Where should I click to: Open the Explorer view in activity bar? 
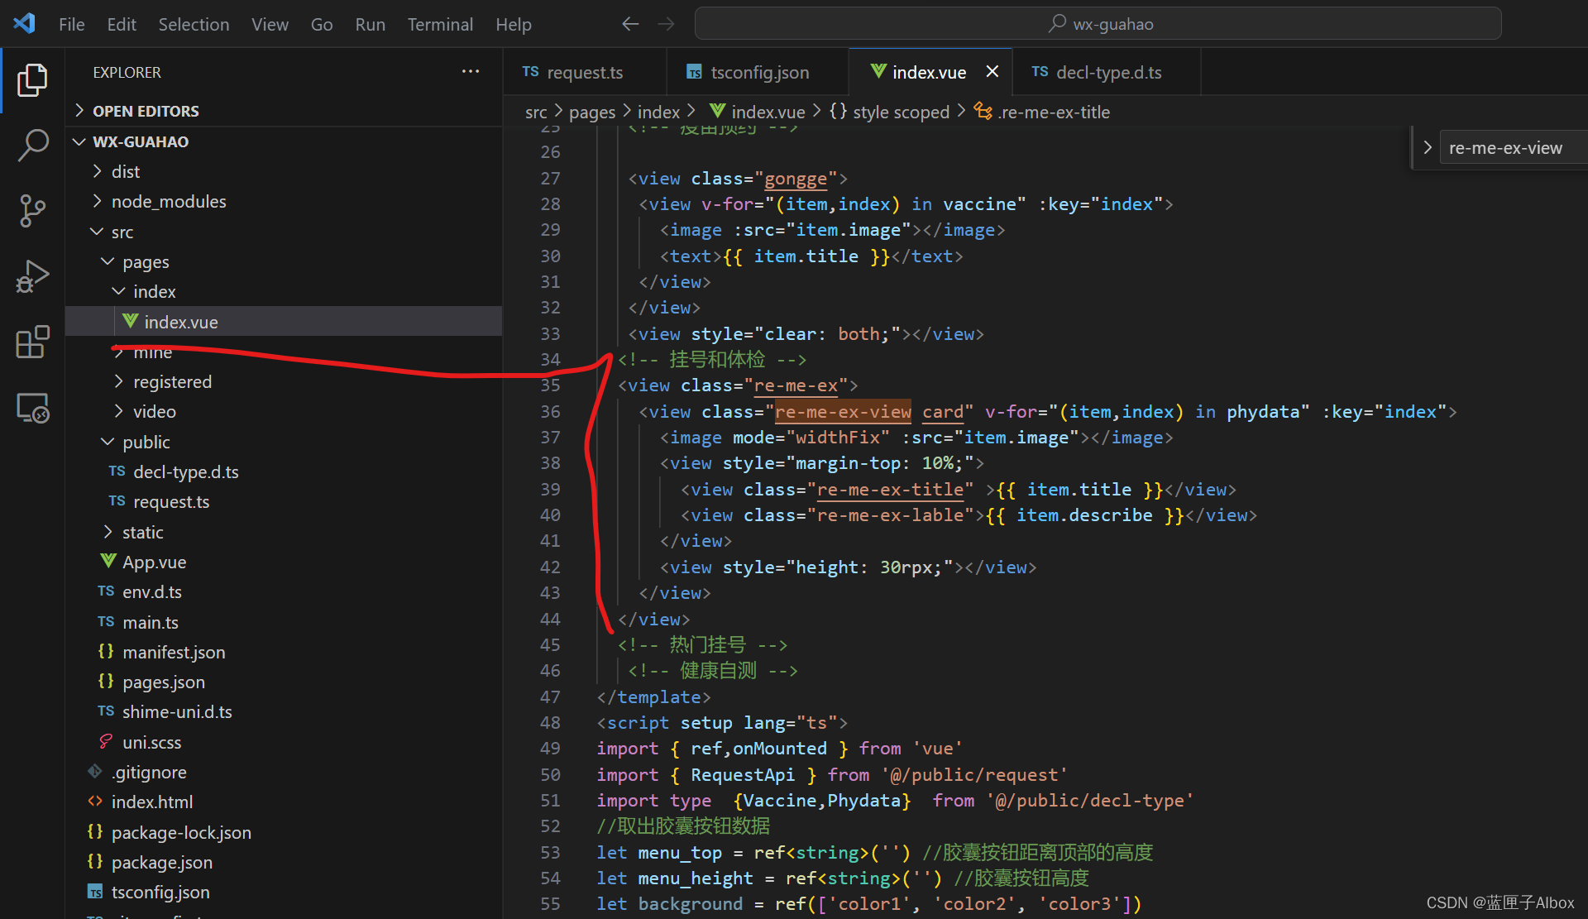point(32,80)
